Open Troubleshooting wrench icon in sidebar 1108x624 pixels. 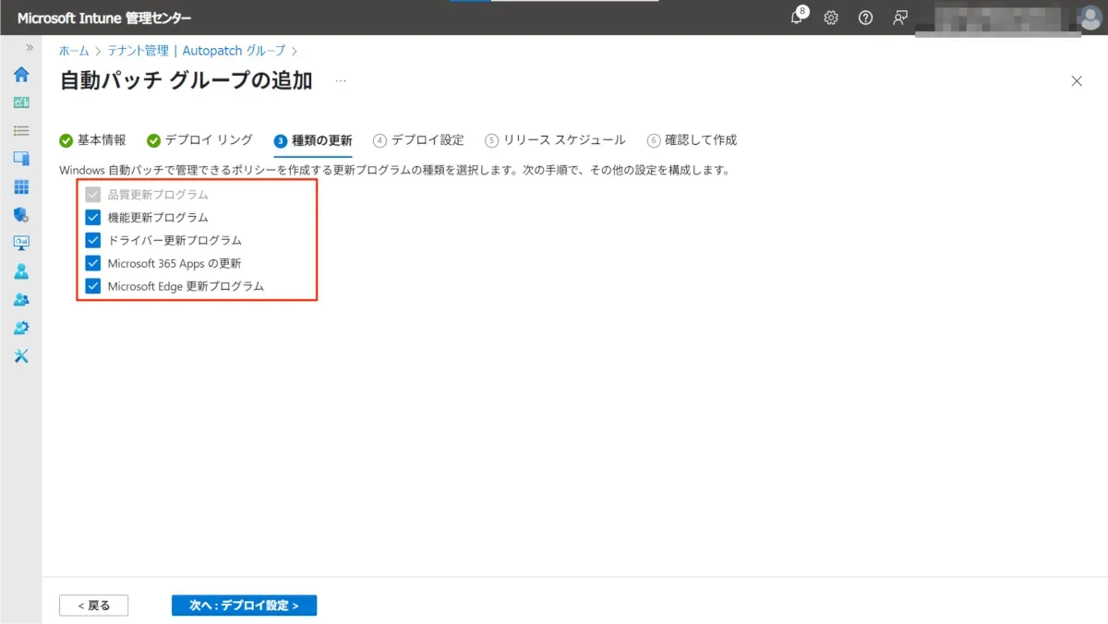pos(21,356)
